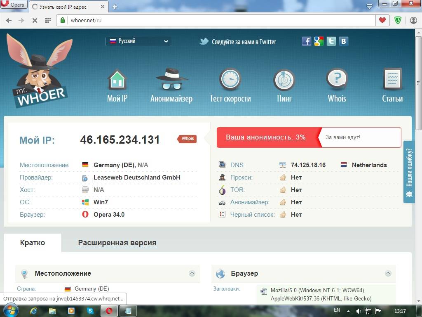The height and width of the screenshot is (317, 422).
Task: Launch Internet Explorer from taskbar
Action: coord(33,311)
